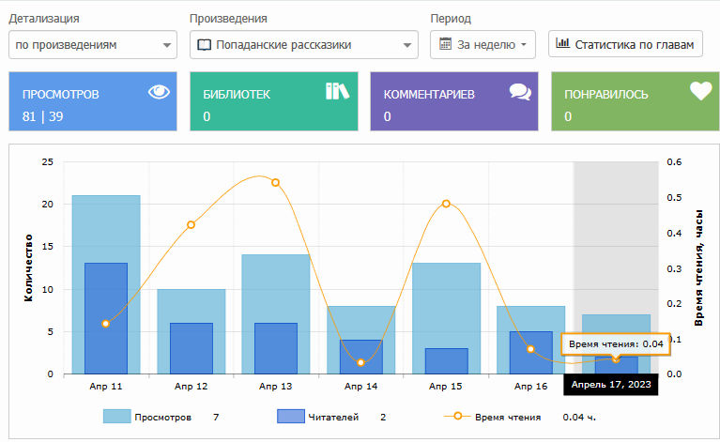Open Статистика по главам
720x442 pixels.
pyautogui.click(x=625, y=44)
